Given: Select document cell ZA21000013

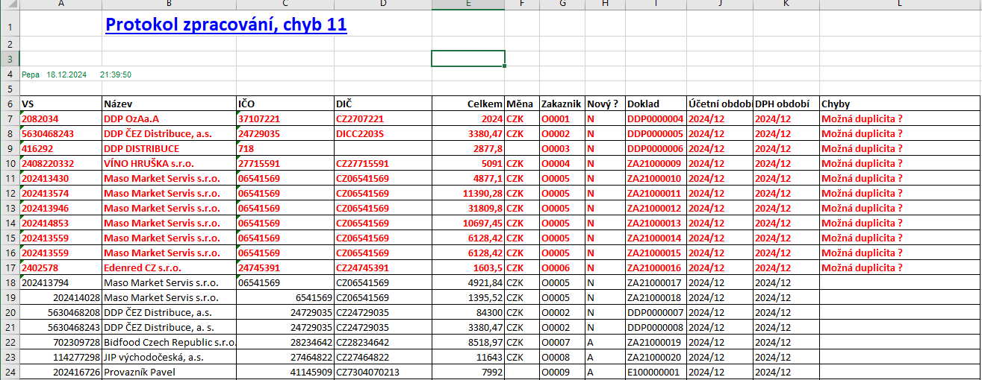Looking at the screenshot, I should [656, 223].
